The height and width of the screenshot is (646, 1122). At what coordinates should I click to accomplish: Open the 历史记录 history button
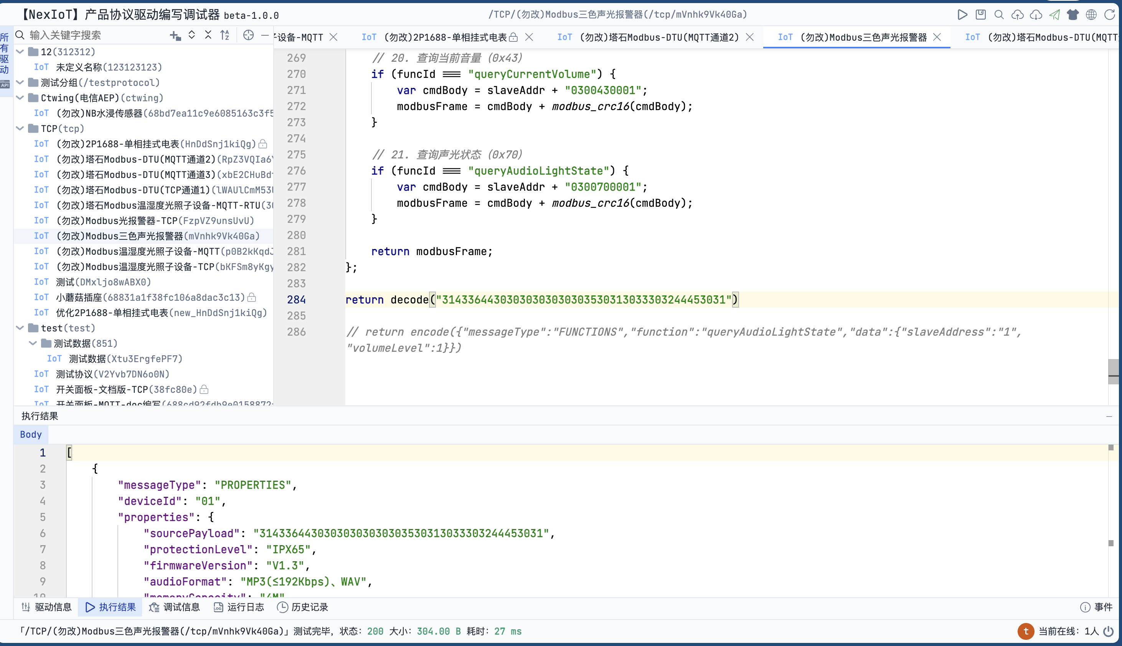(303, 607)
